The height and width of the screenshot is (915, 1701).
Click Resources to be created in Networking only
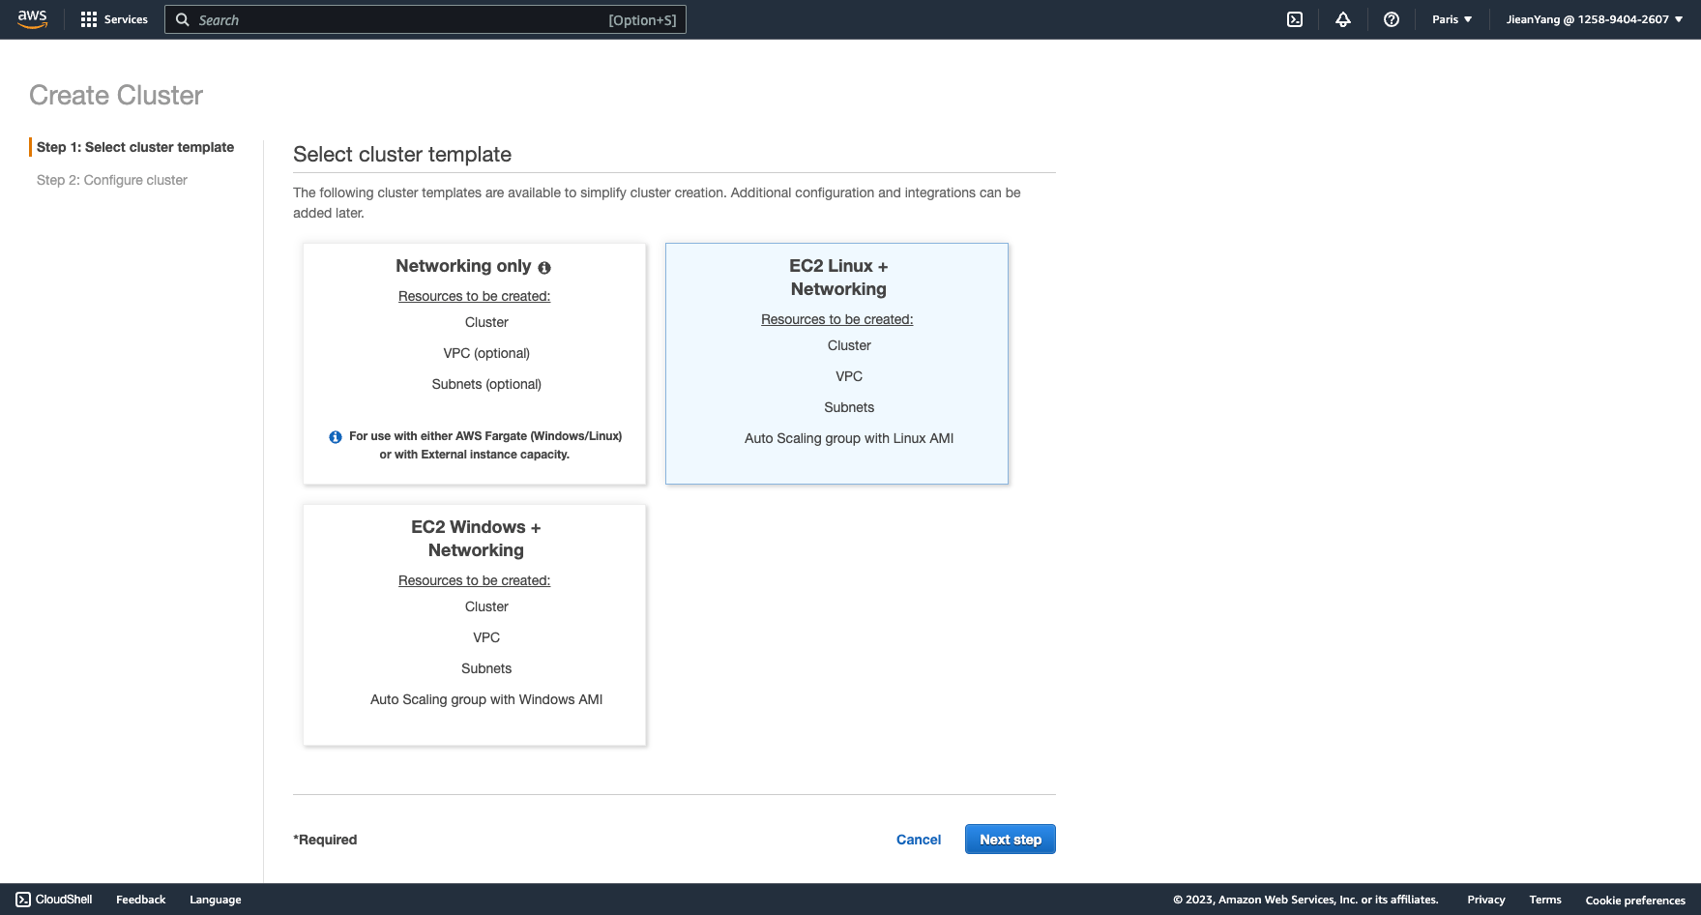click(x=475, y=296)
